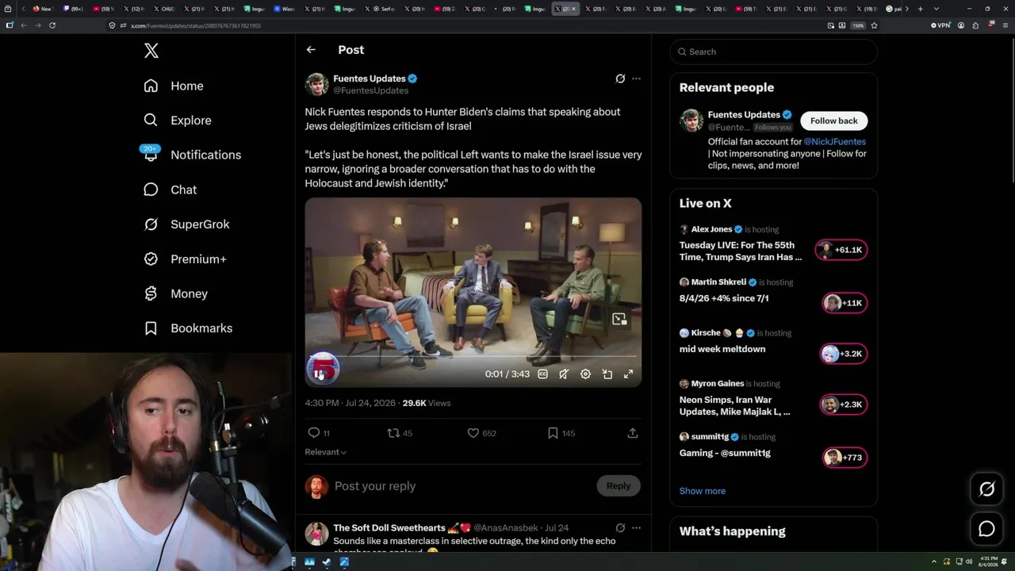Viewport: 1015px width, 571px height.
Task: Open the more options menu on the main post
Action: [636, 79]
